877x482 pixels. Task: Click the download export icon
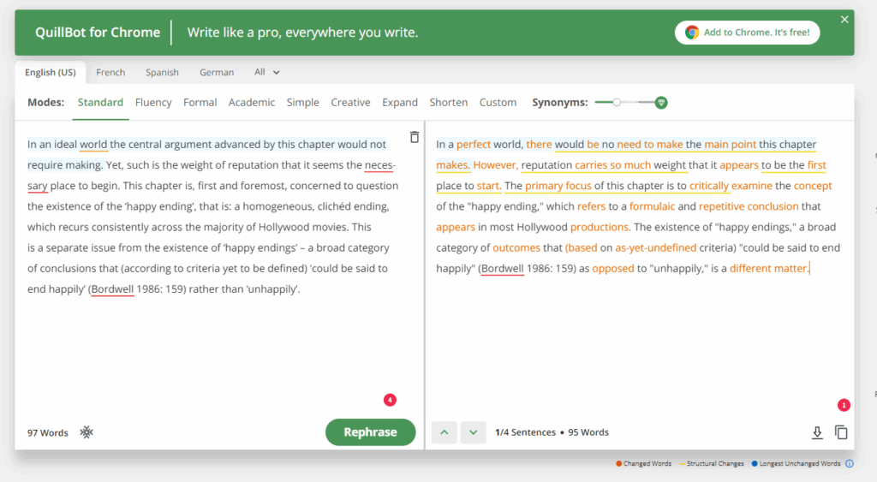[x=817, y=433]
